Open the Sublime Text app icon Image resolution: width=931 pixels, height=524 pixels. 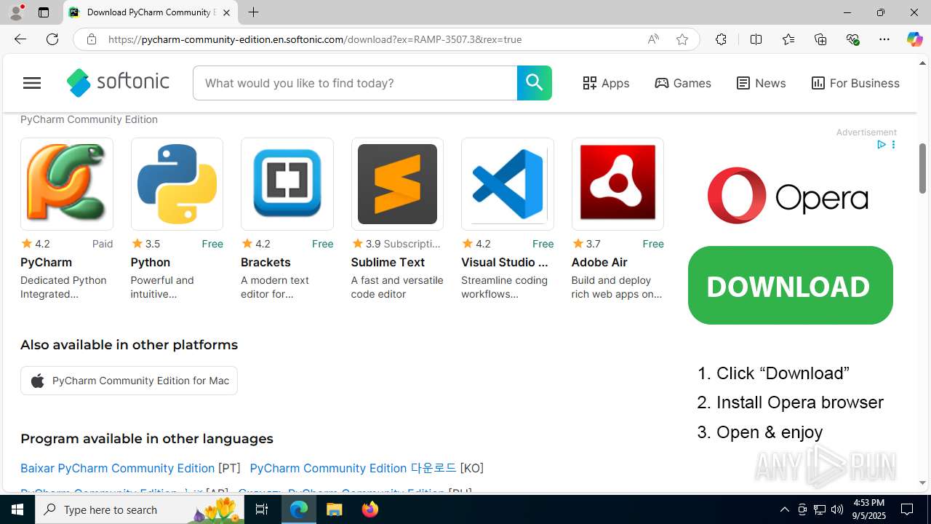click(397, 184)
